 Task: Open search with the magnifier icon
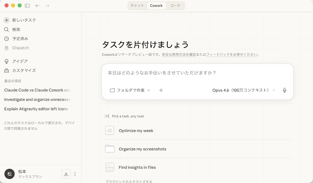coord(7,29)
